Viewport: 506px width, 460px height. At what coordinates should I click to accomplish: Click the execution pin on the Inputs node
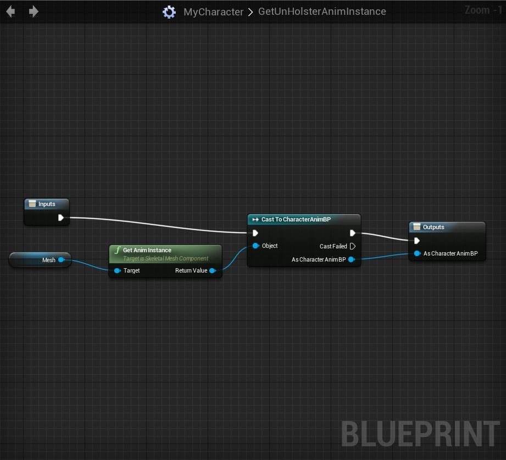click(62, 217)
